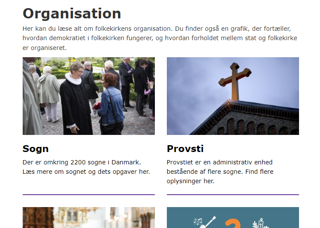Click the Provsti description about administrativ enhed
Image resolution: width=320 pixels, height=228 pixels.
click(x=220, y=172)
